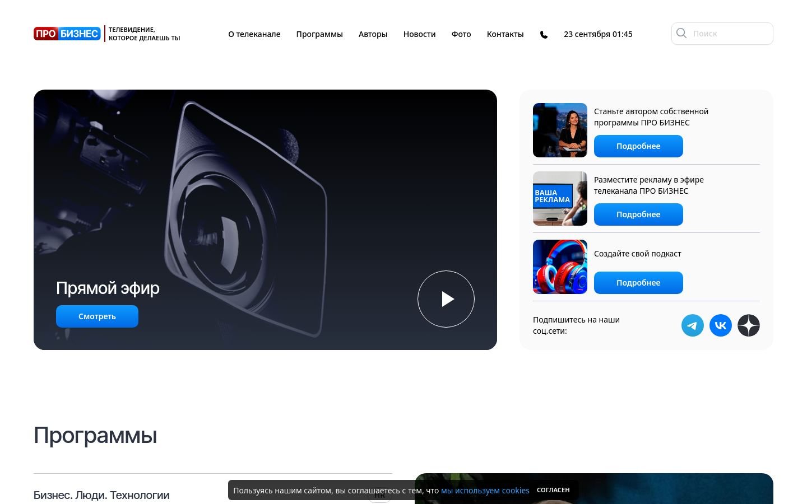Open the TV presenter thumbnail
The height and width of the screenshot is (504, 807).
coord(560,130)
